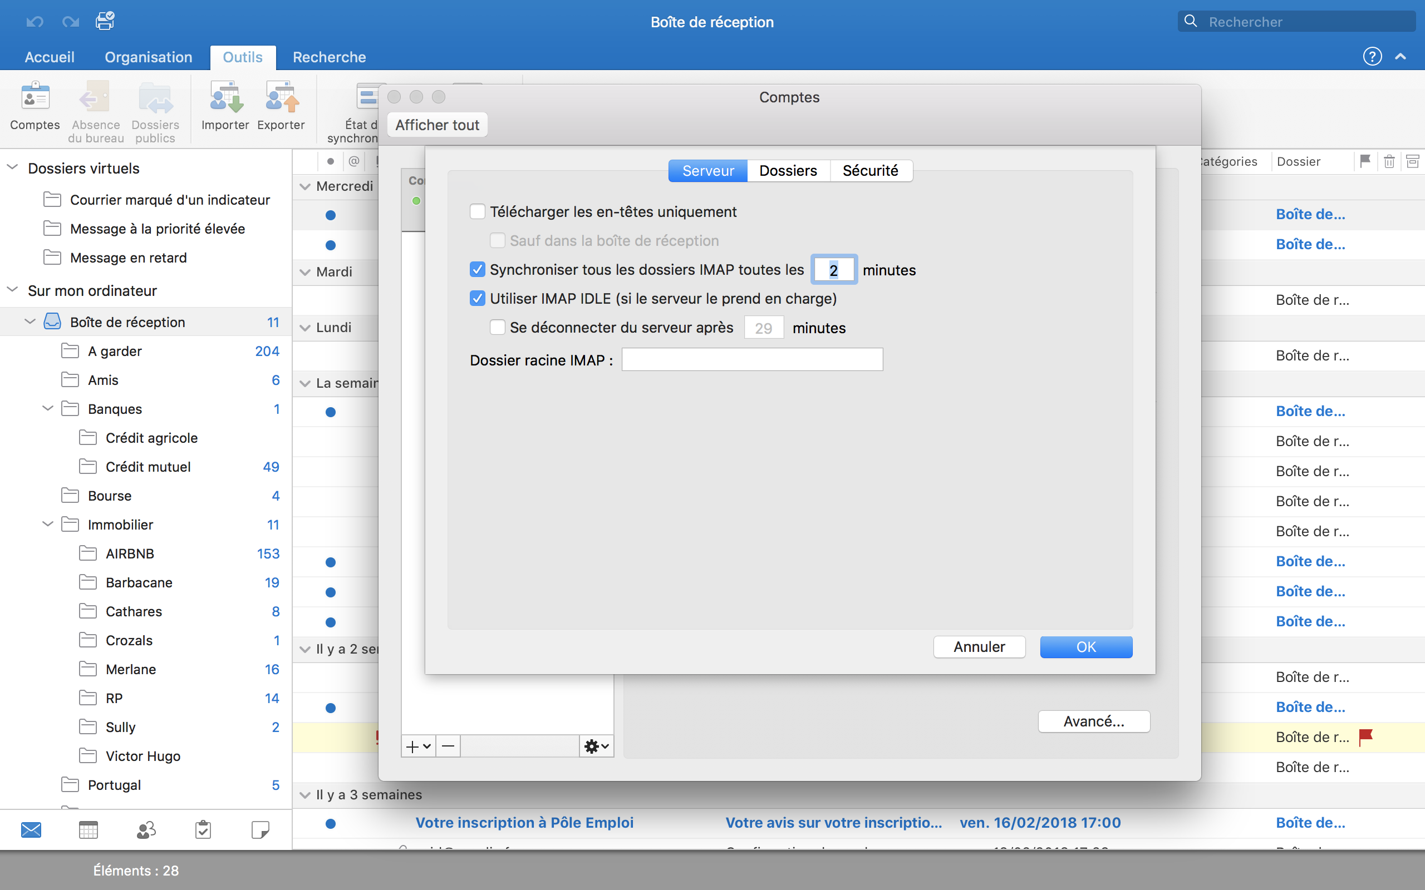
Task: Open the gear actions dropdown
Action: [x=596, y=746]
